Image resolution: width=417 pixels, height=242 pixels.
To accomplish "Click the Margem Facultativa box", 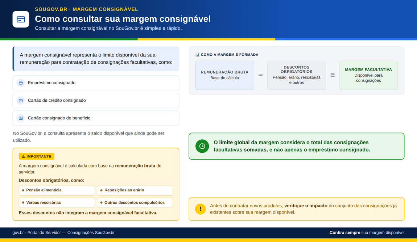I will (368, 75).
